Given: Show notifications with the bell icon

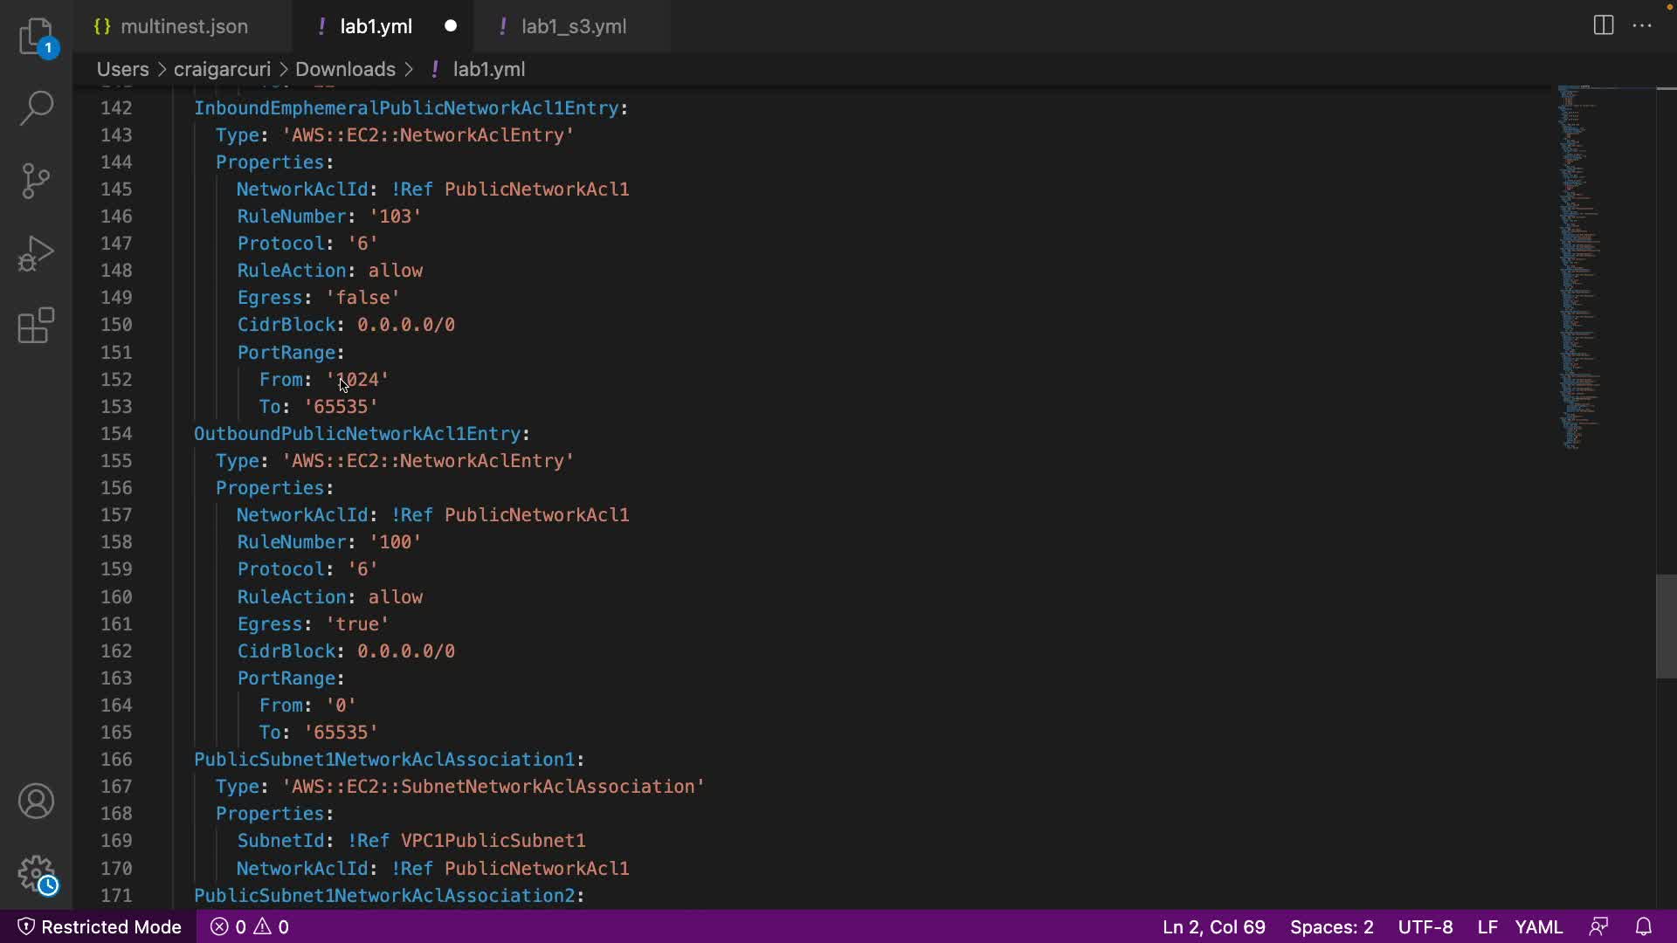Looking at the screenshot, I should [x=1643, y=926].
